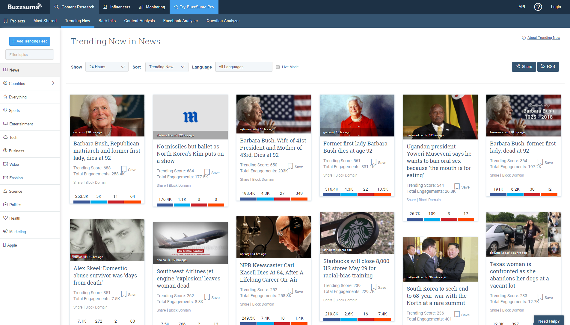Click the Business dollar icon
The image size is (570, 325).
point(5,151)
